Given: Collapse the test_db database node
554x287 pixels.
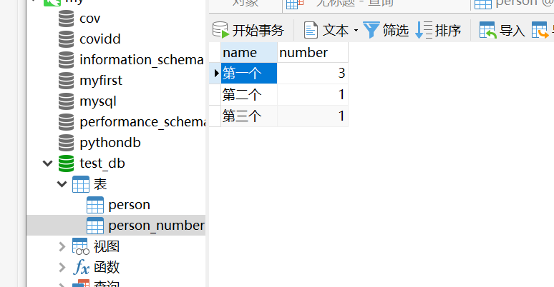Looking at the screenshot, I should click(x=47, y=163).
